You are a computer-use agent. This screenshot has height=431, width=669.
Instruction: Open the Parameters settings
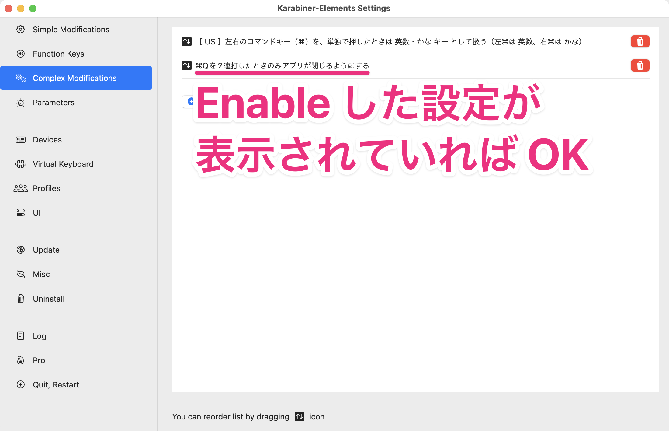pos(54,103)
